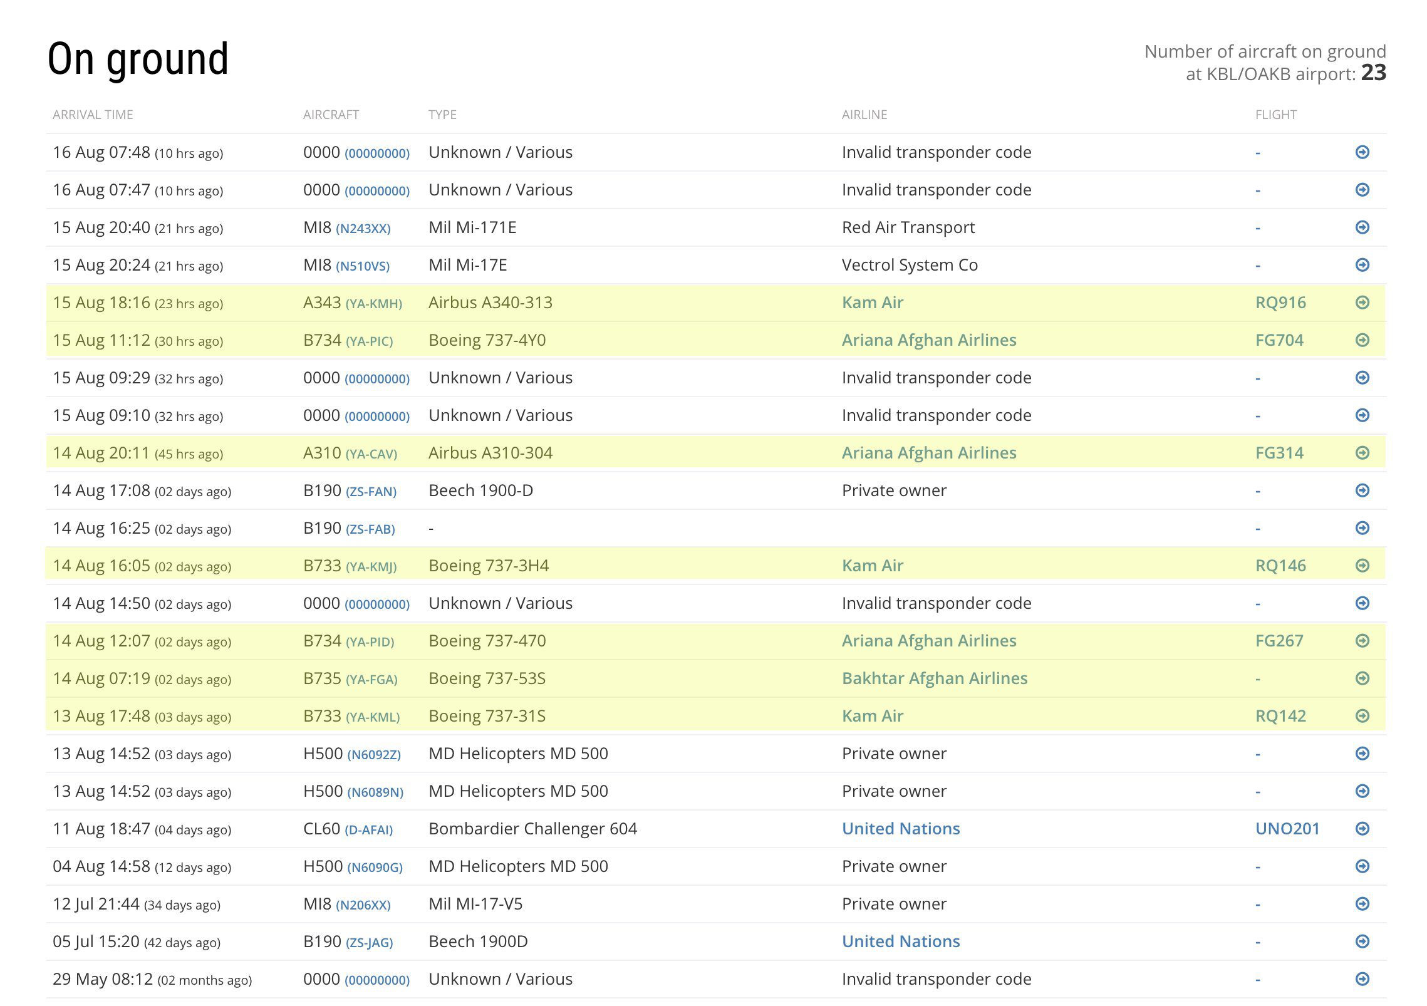Open arrow icon for UNO201 flight row
This screenshot has height=1006, width=1427.
1362,829
